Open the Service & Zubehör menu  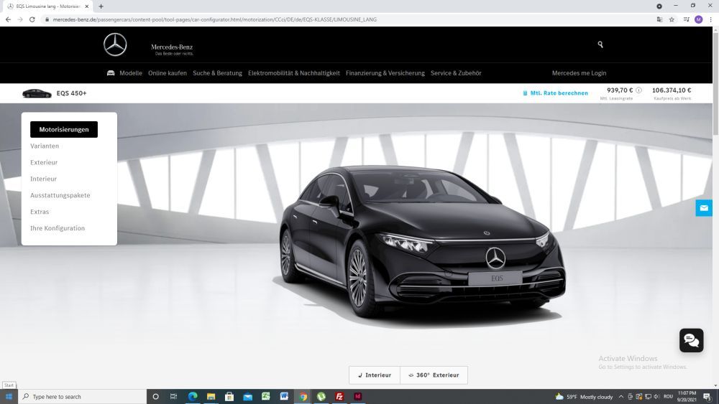(456, 73)
